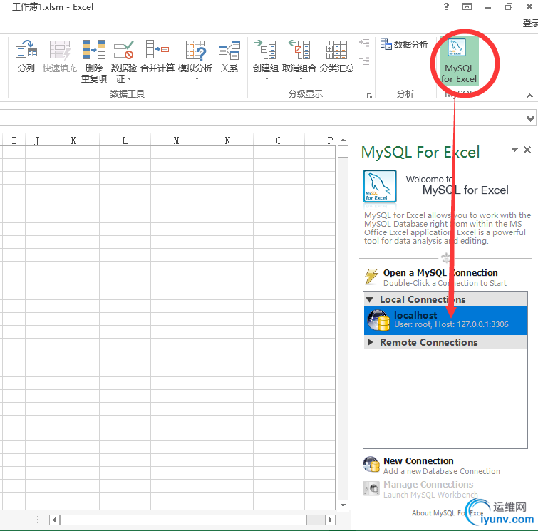This screenshot has width=538, height=531.
Task: Open the Group (创建组) dropdown arrow
Action: [267, 79]
